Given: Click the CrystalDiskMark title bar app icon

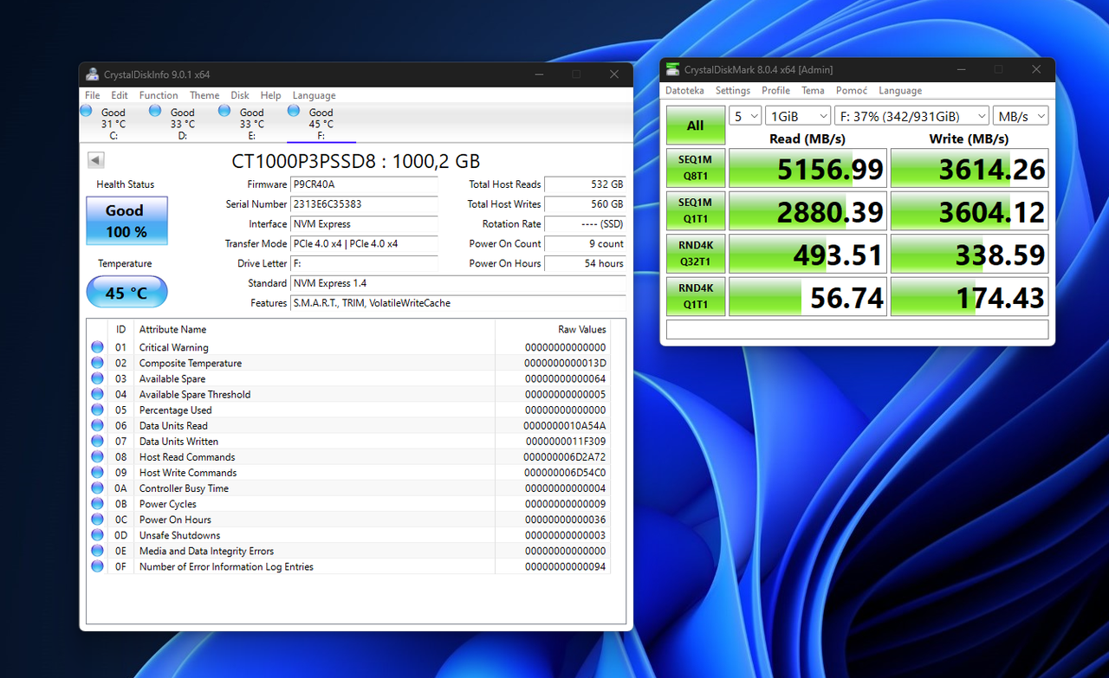Looking at the screenshot, I should 672,69.
